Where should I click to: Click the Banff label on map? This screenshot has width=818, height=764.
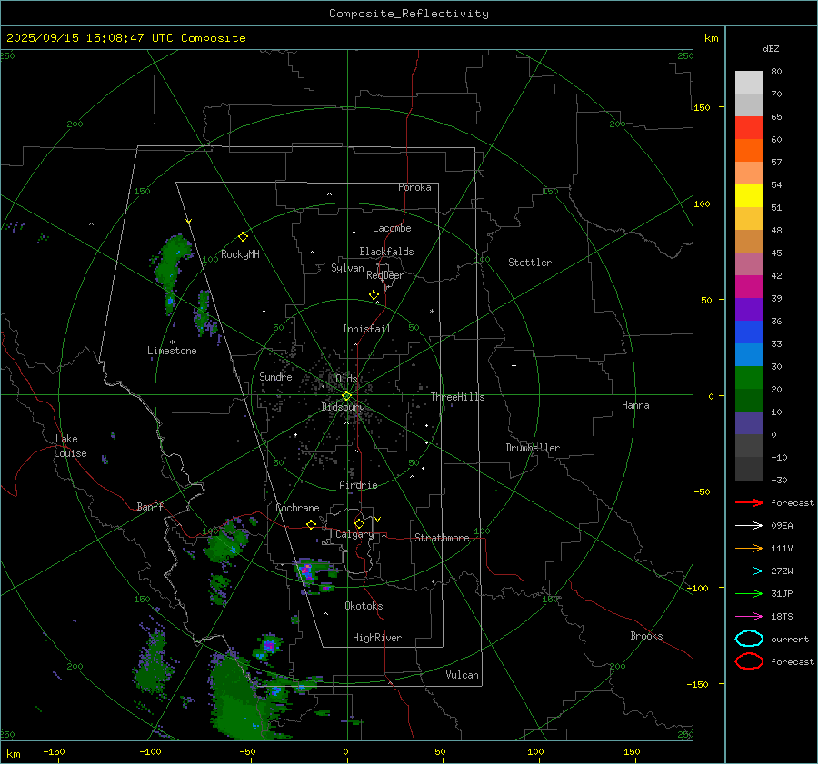pos(150,506)
